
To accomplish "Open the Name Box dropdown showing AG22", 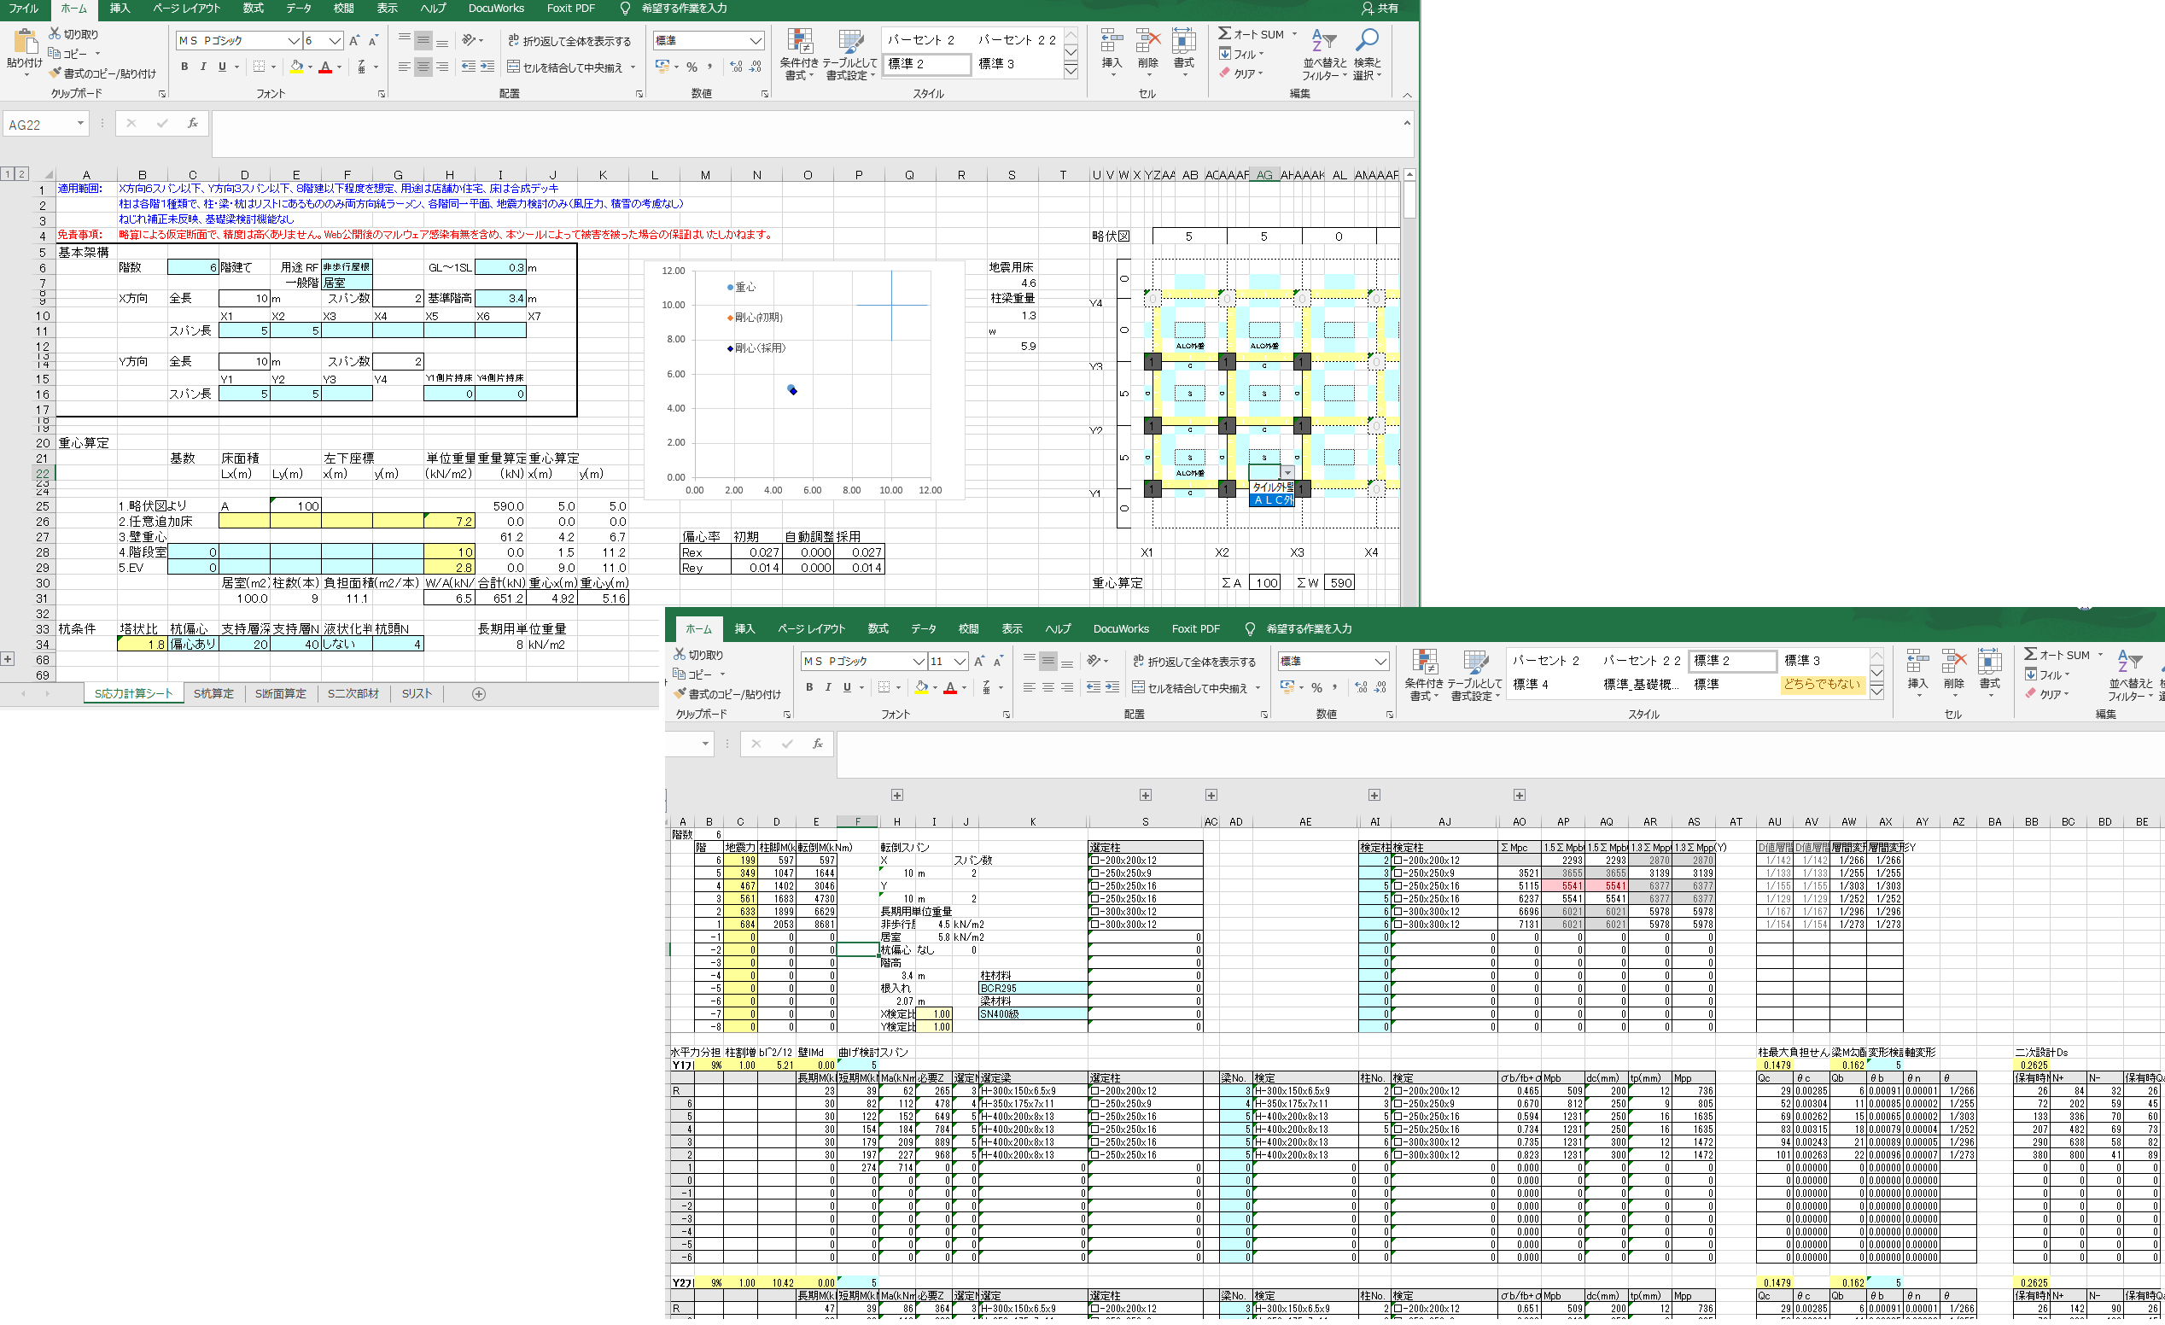I will click(x=80, y=124).
